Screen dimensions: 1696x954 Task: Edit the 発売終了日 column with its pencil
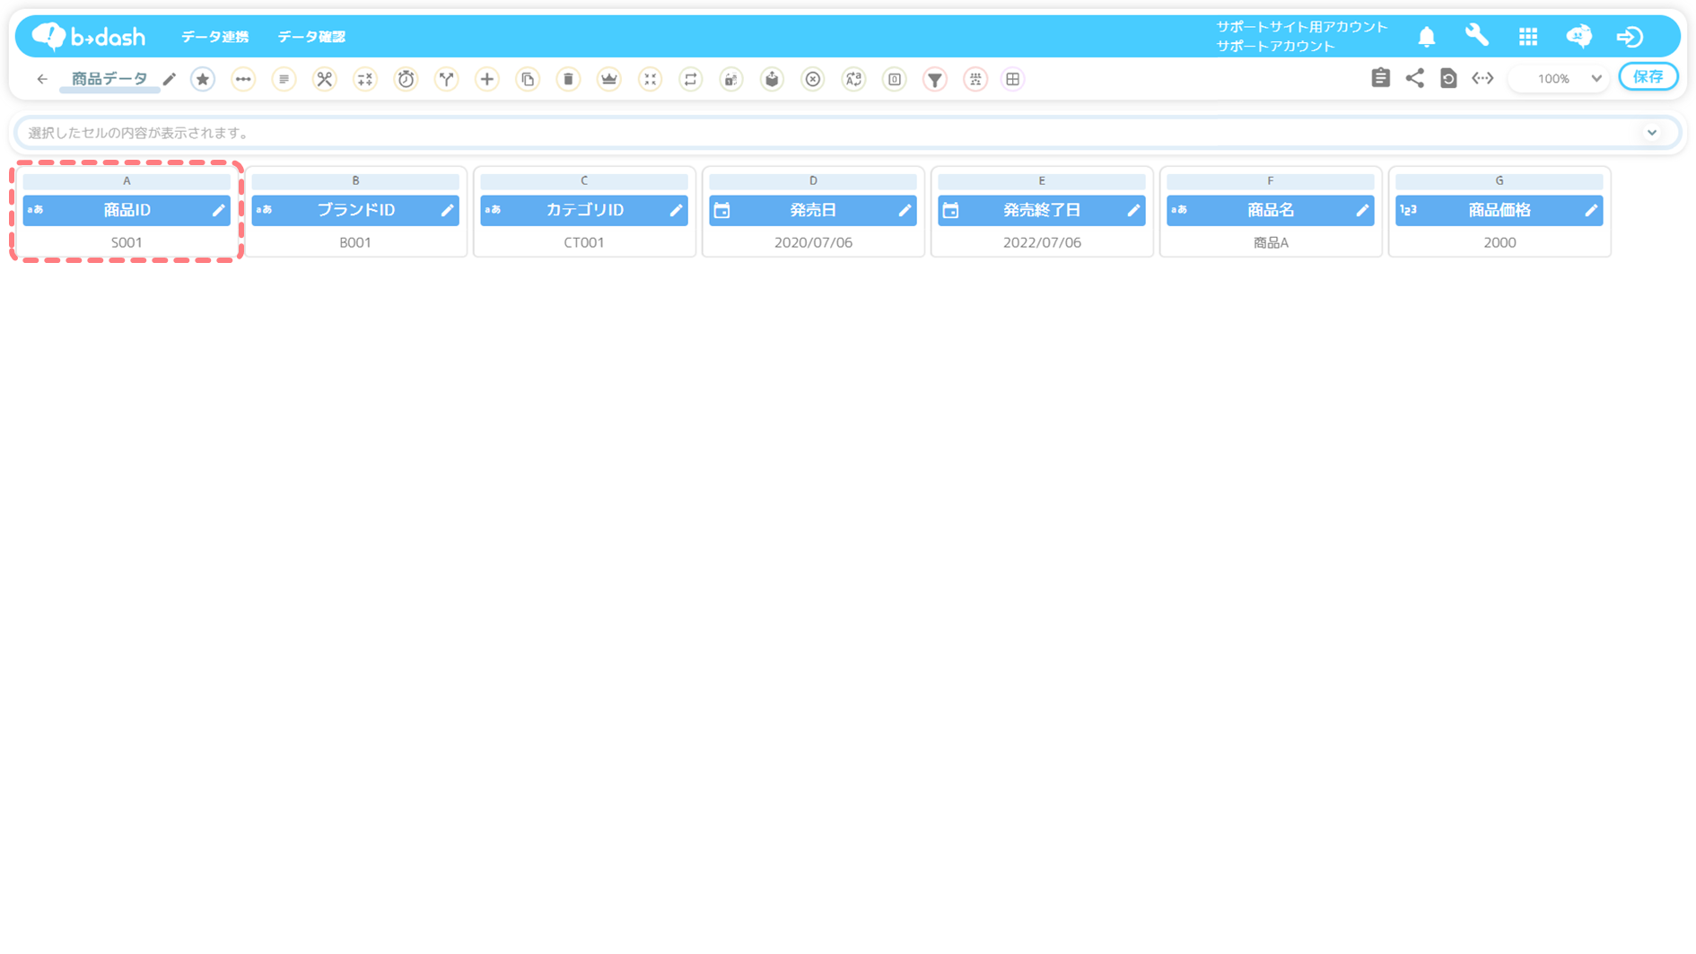tap(1133, 210)
